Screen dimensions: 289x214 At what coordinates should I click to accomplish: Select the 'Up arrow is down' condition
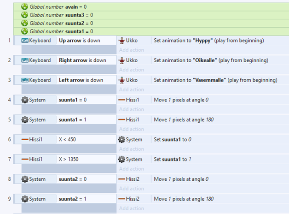82,41
